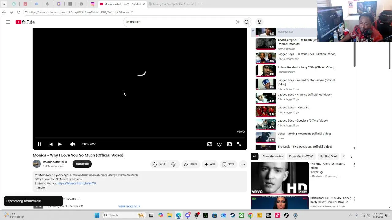
Task: Go back in the browser
Action: [4, 12]
